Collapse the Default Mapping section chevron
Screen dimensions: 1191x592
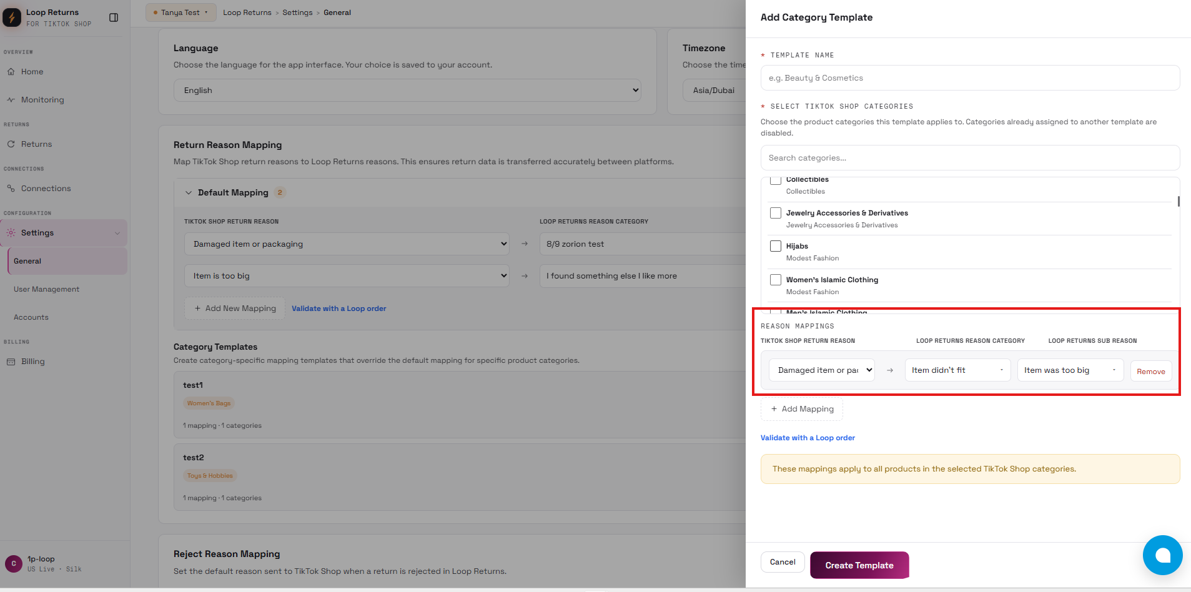point(189,193)
